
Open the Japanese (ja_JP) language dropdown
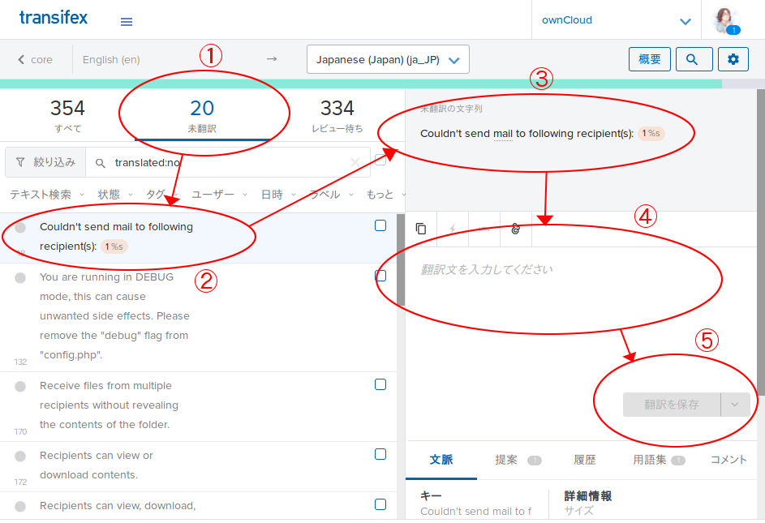388,59
